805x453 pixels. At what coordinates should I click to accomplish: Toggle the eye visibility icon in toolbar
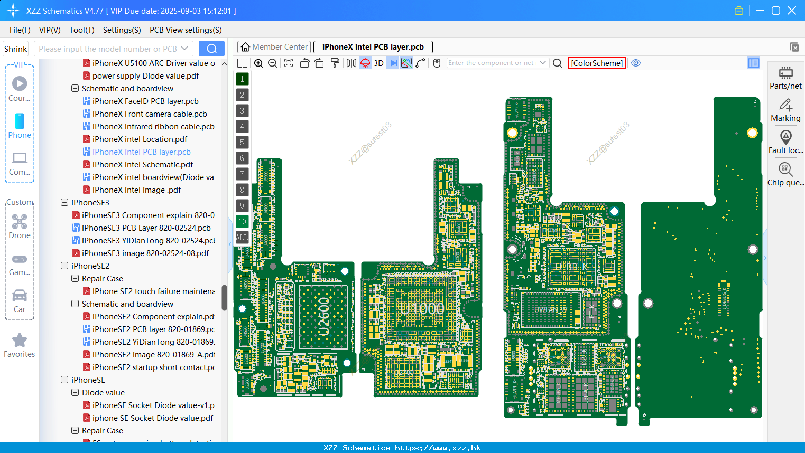[636, 63]
